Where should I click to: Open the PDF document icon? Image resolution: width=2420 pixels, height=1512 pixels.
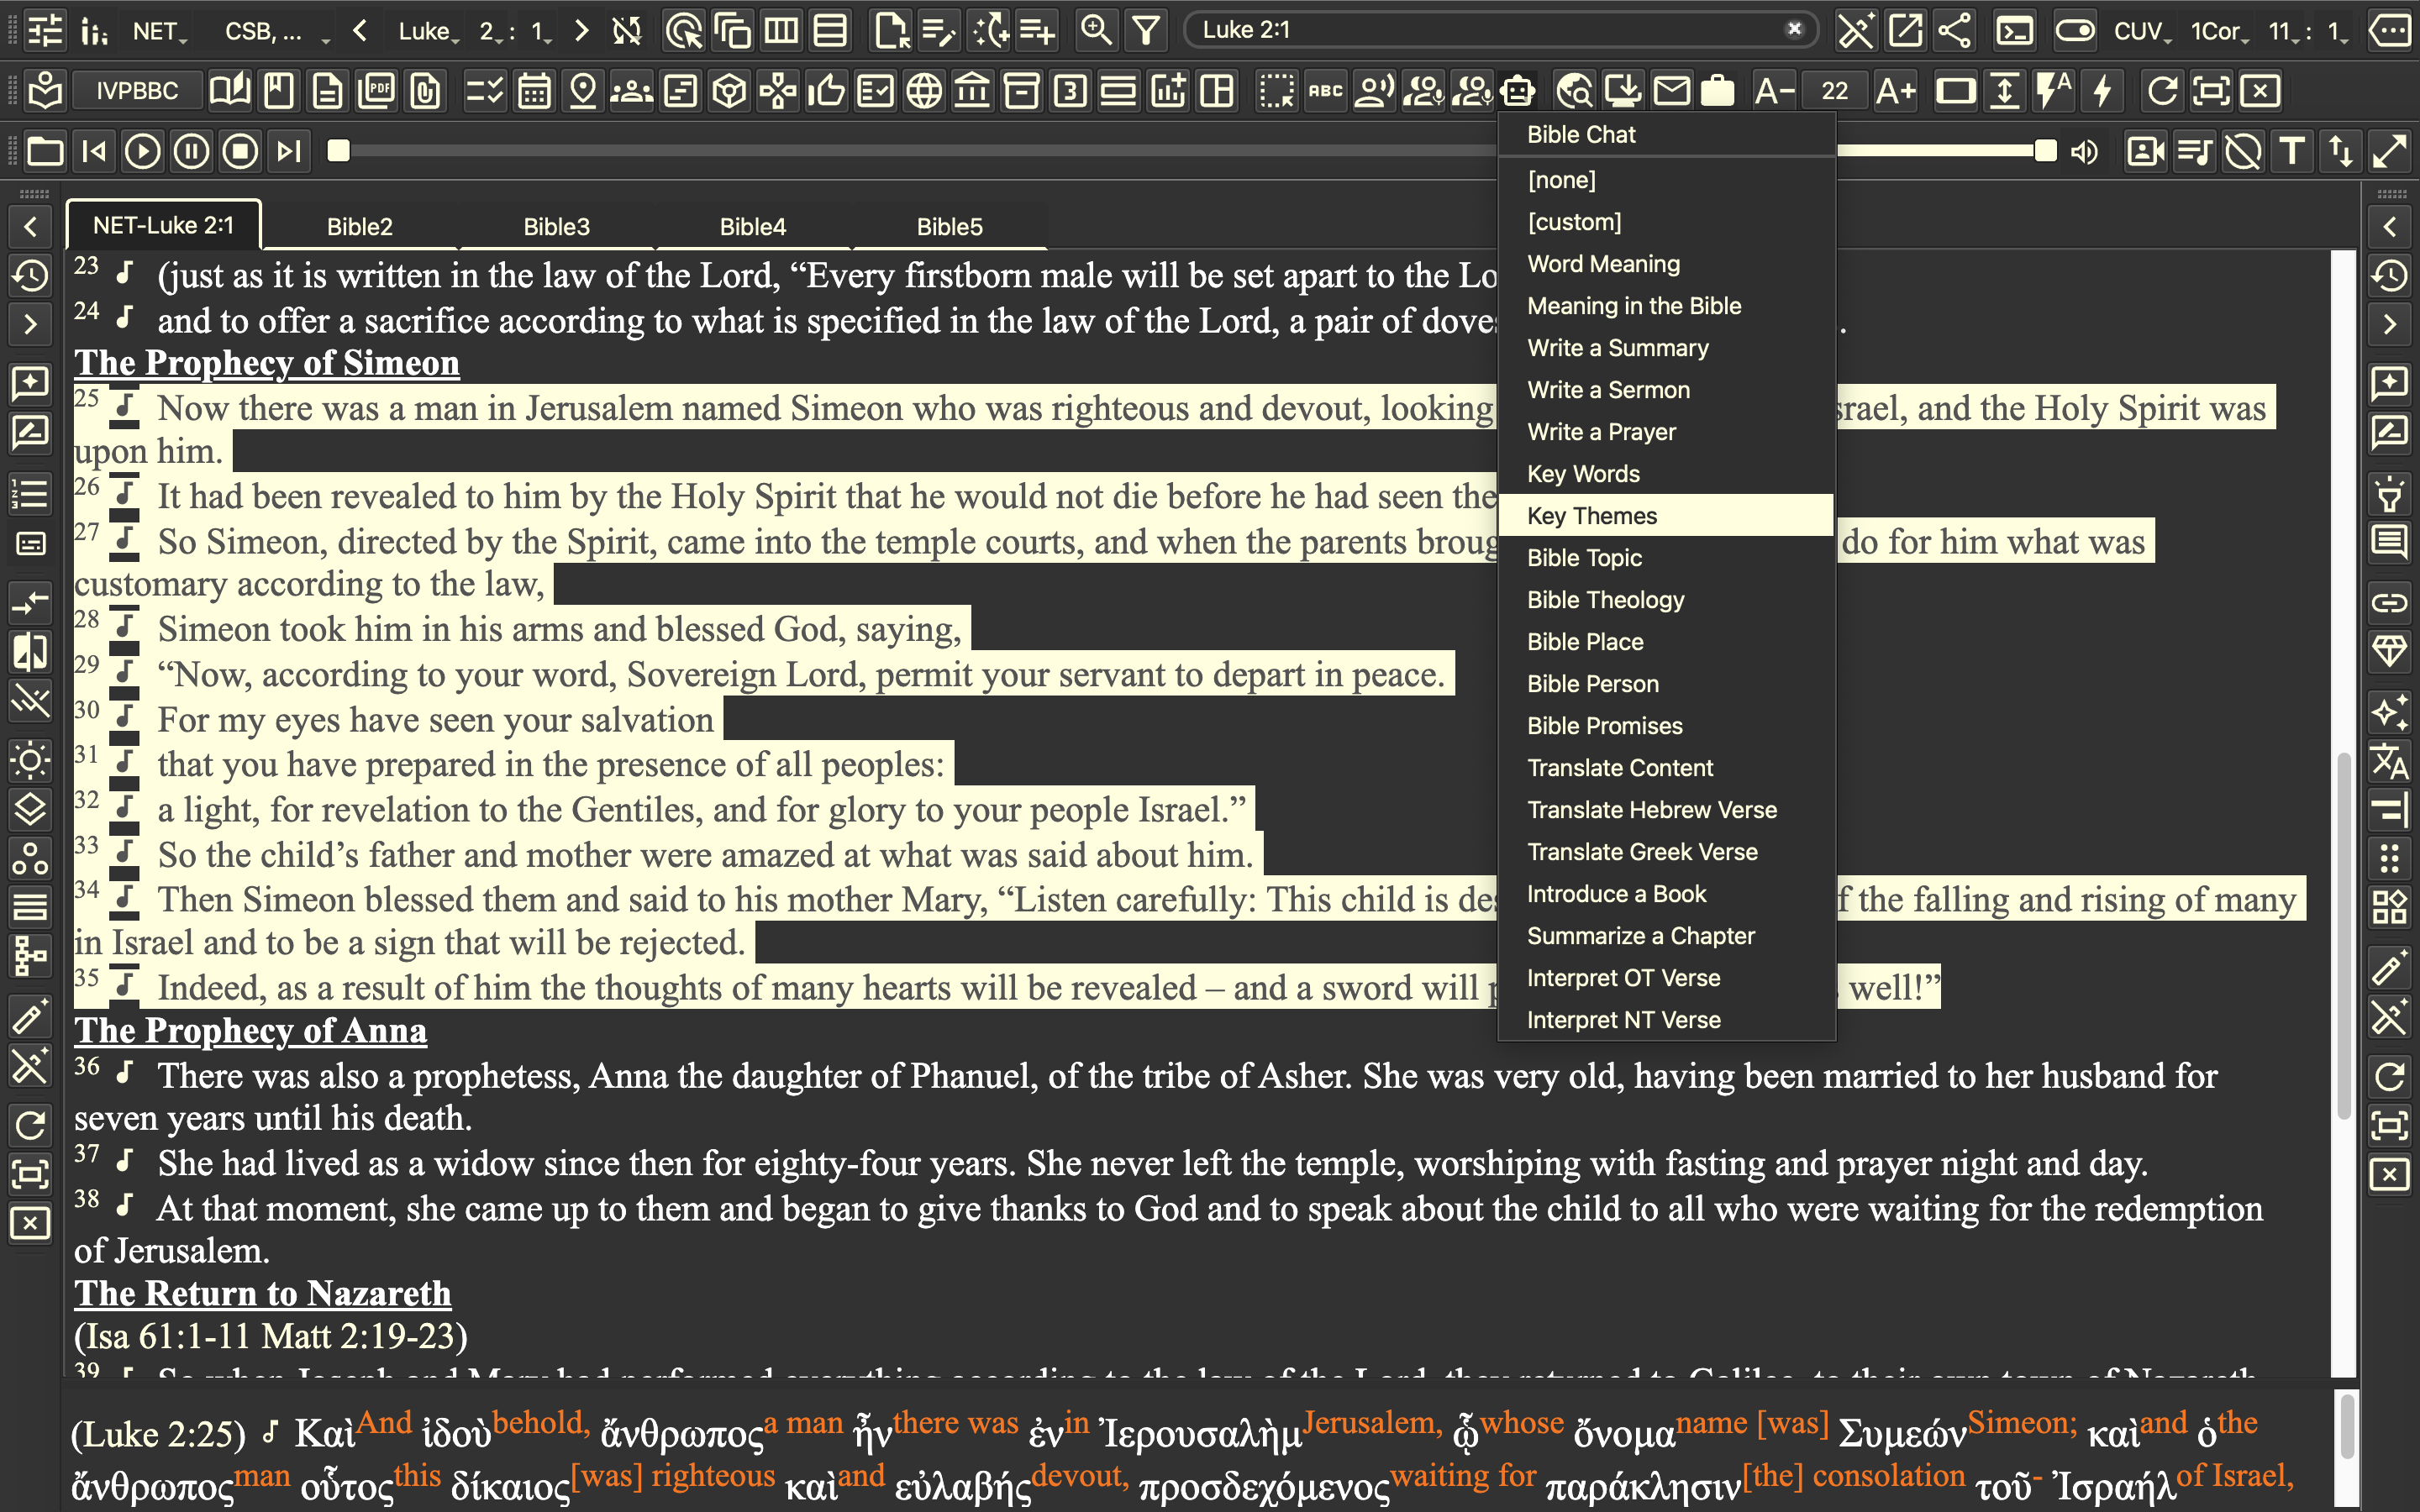click(x=377, y=91)
